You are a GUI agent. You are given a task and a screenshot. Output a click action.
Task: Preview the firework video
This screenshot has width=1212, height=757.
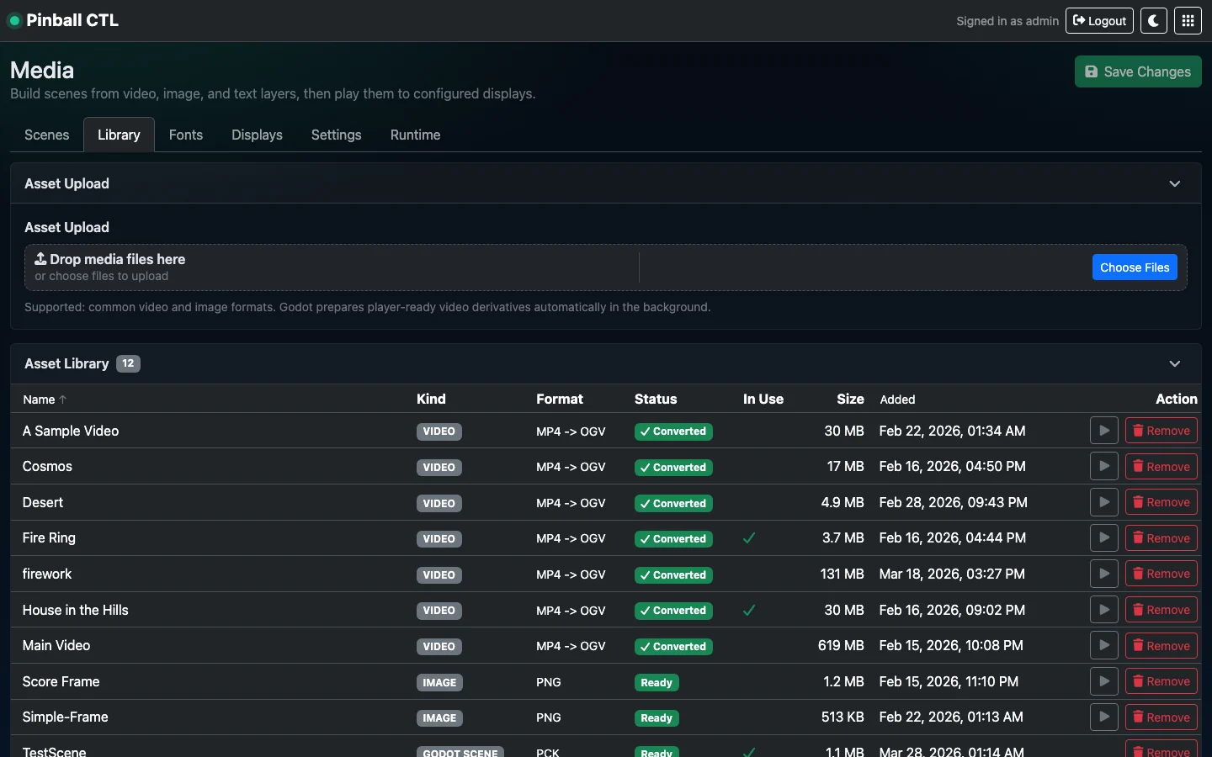tap(1103, 574)
